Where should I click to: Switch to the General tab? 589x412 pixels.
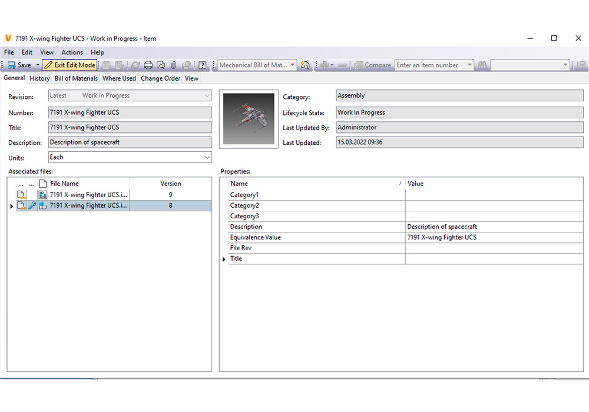[14, 78]
